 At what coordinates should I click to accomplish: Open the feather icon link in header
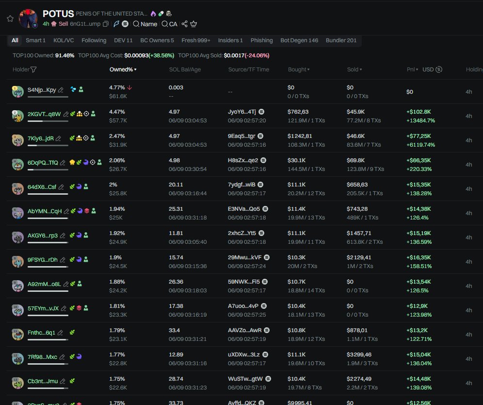pos(116,24)
